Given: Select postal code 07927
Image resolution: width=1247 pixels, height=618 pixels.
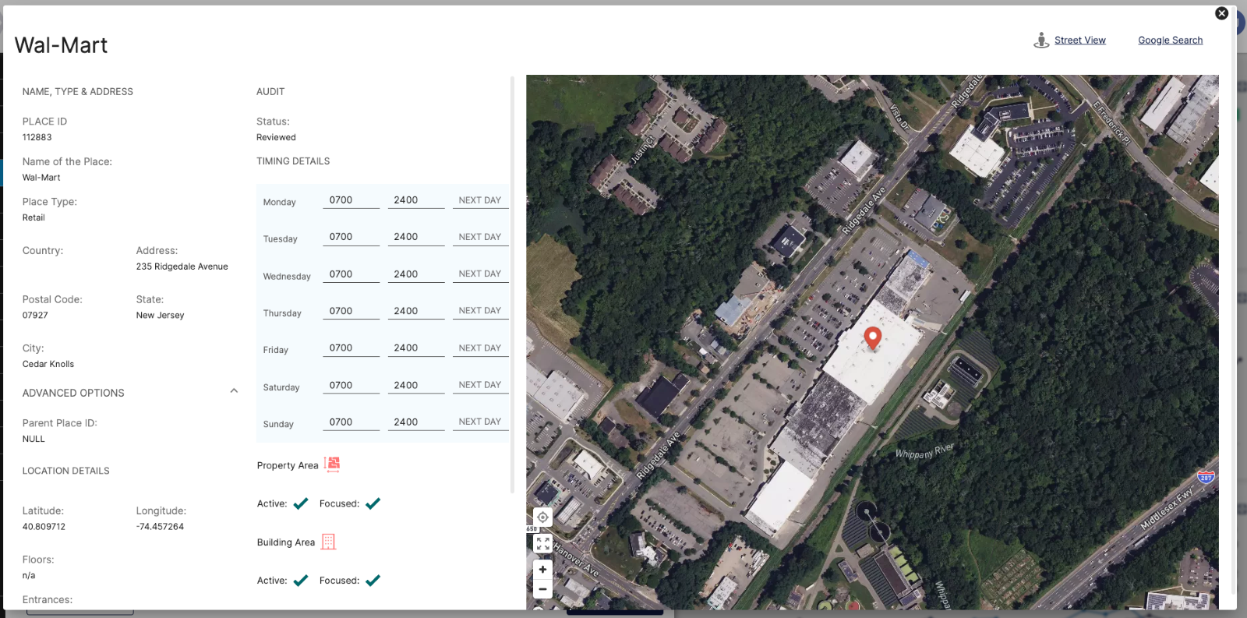Looking at the screenshot, I should (x=35, y=316).
